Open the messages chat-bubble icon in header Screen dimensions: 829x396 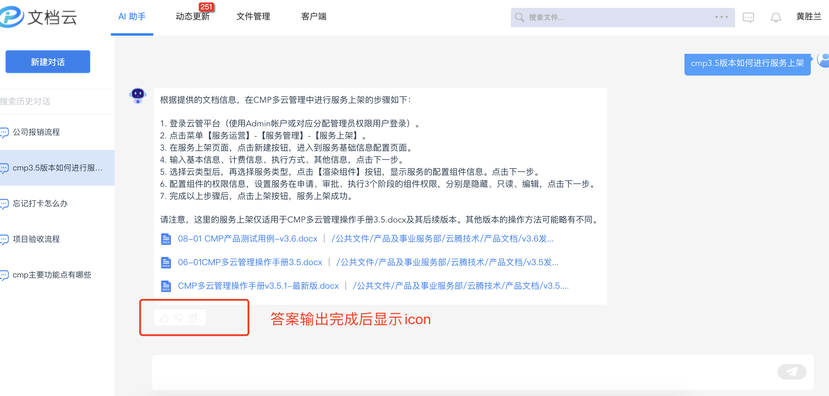pyautogui.click(x=748, y=17)
